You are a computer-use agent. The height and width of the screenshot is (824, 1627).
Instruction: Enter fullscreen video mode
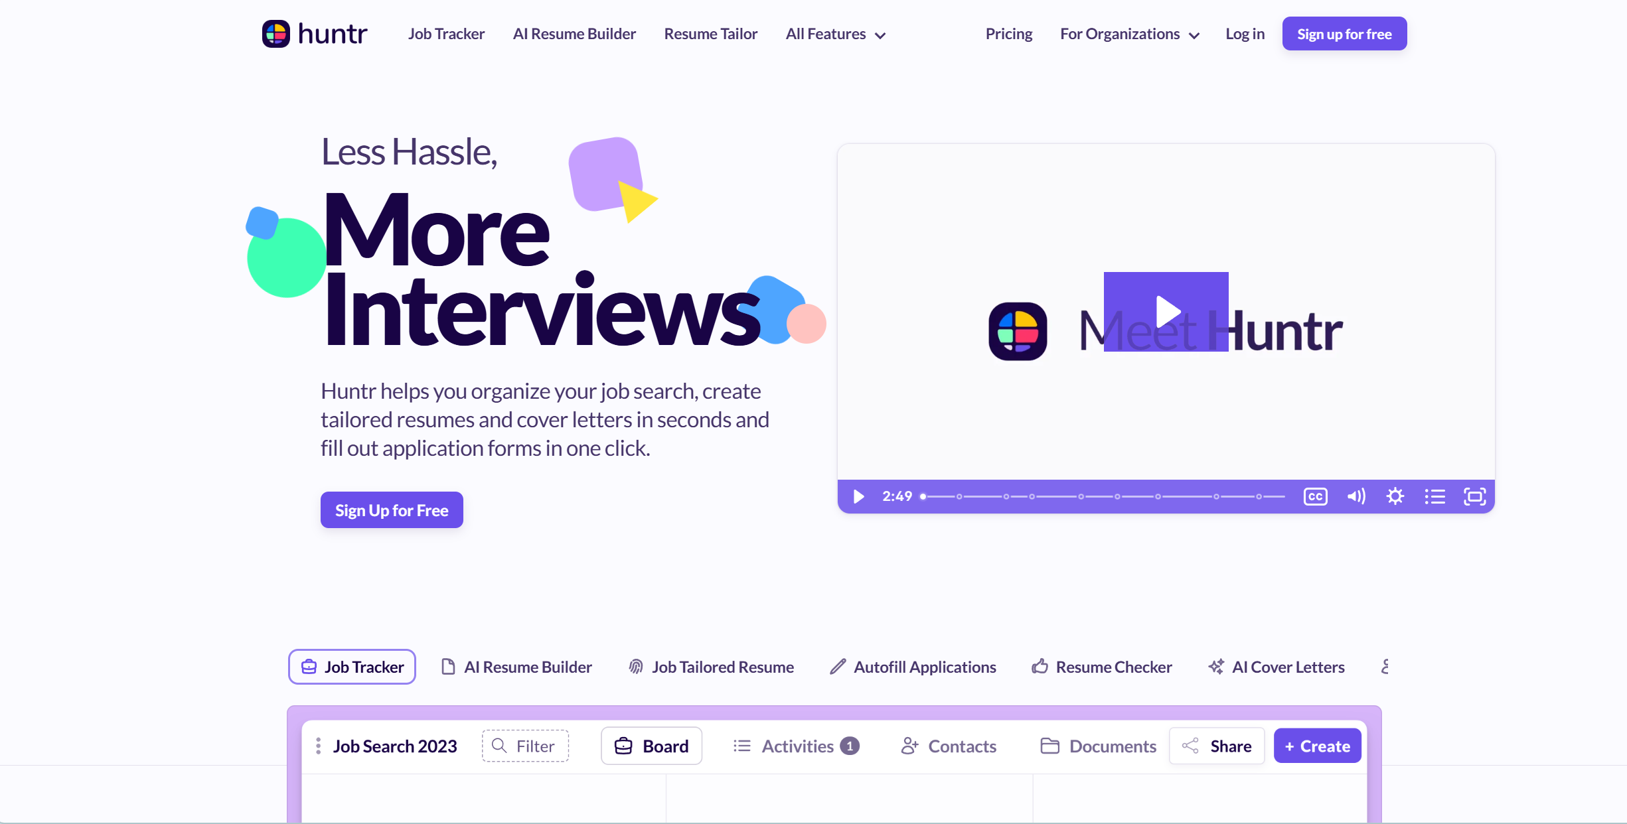point(1475,496)
